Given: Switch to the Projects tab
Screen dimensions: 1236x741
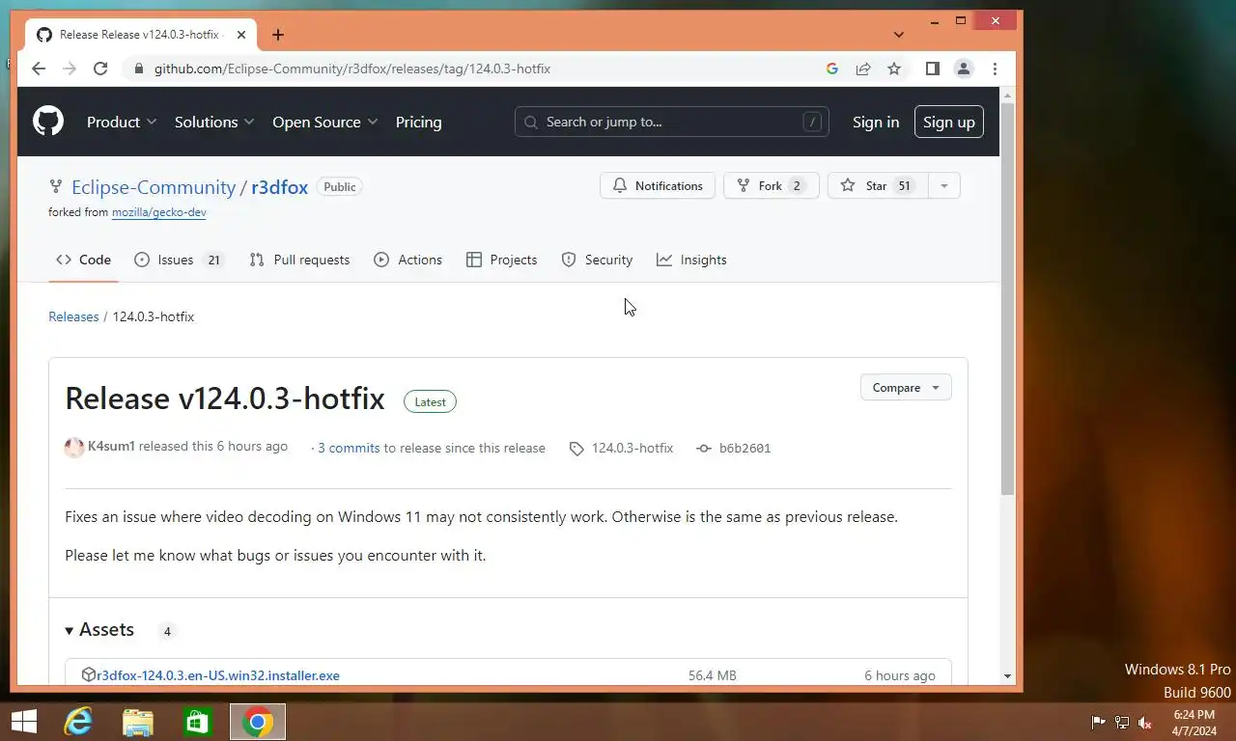Looking at the screenshot, I should [x=501, y=260].
